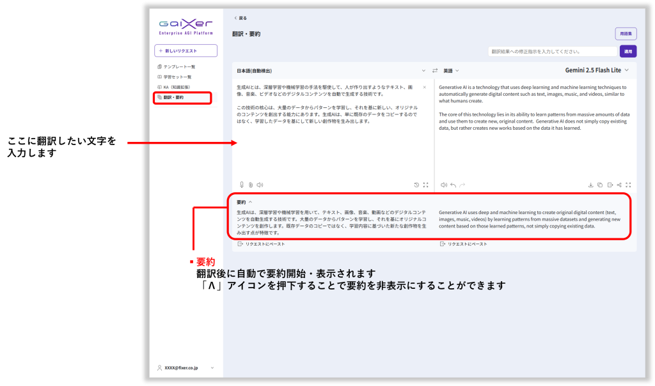Open translation history clock icon

tap(416, 185)
